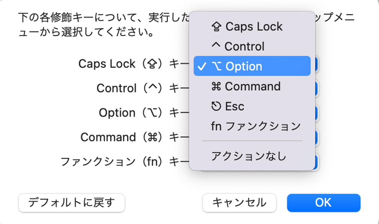Open the Caps Lock key dropdown
Image resolution: width=379 pixels, height=224 pixels.
click(x=316, y=63)
